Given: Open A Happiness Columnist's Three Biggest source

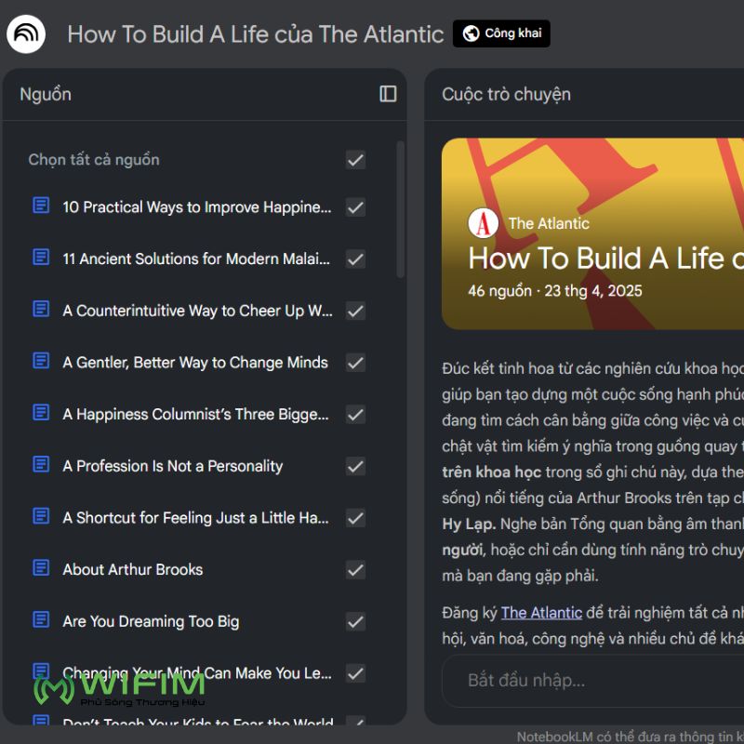Looking at the screenshot, I should 195,415.
